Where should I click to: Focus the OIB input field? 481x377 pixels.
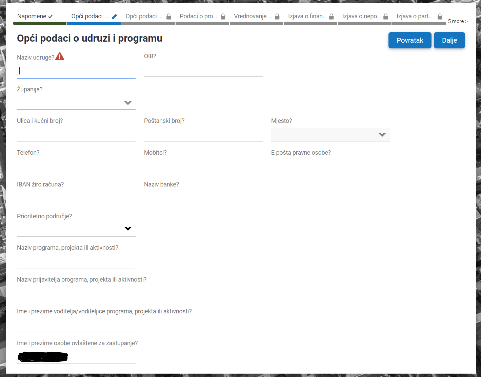coord(203,70)
